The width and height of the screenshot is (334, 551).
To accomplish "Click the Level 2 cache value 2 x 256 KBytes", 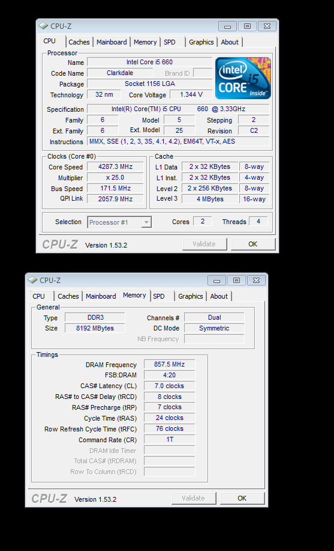I will click(209, 188).
